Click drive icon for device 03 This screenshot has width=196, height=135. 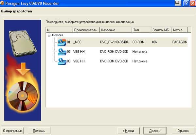click(62, 61)
